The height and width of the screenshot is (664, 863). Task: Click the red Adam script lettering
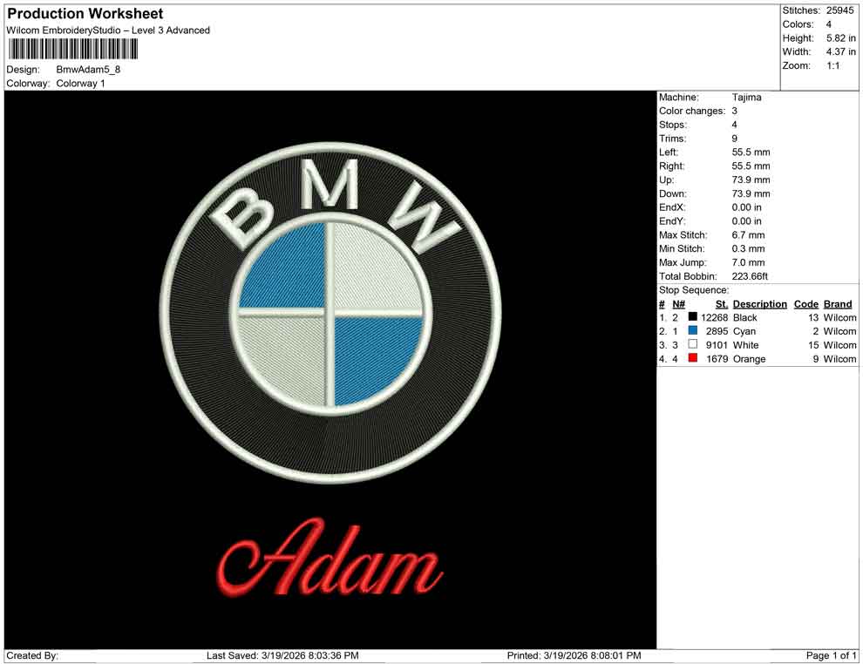coord(327,562)
